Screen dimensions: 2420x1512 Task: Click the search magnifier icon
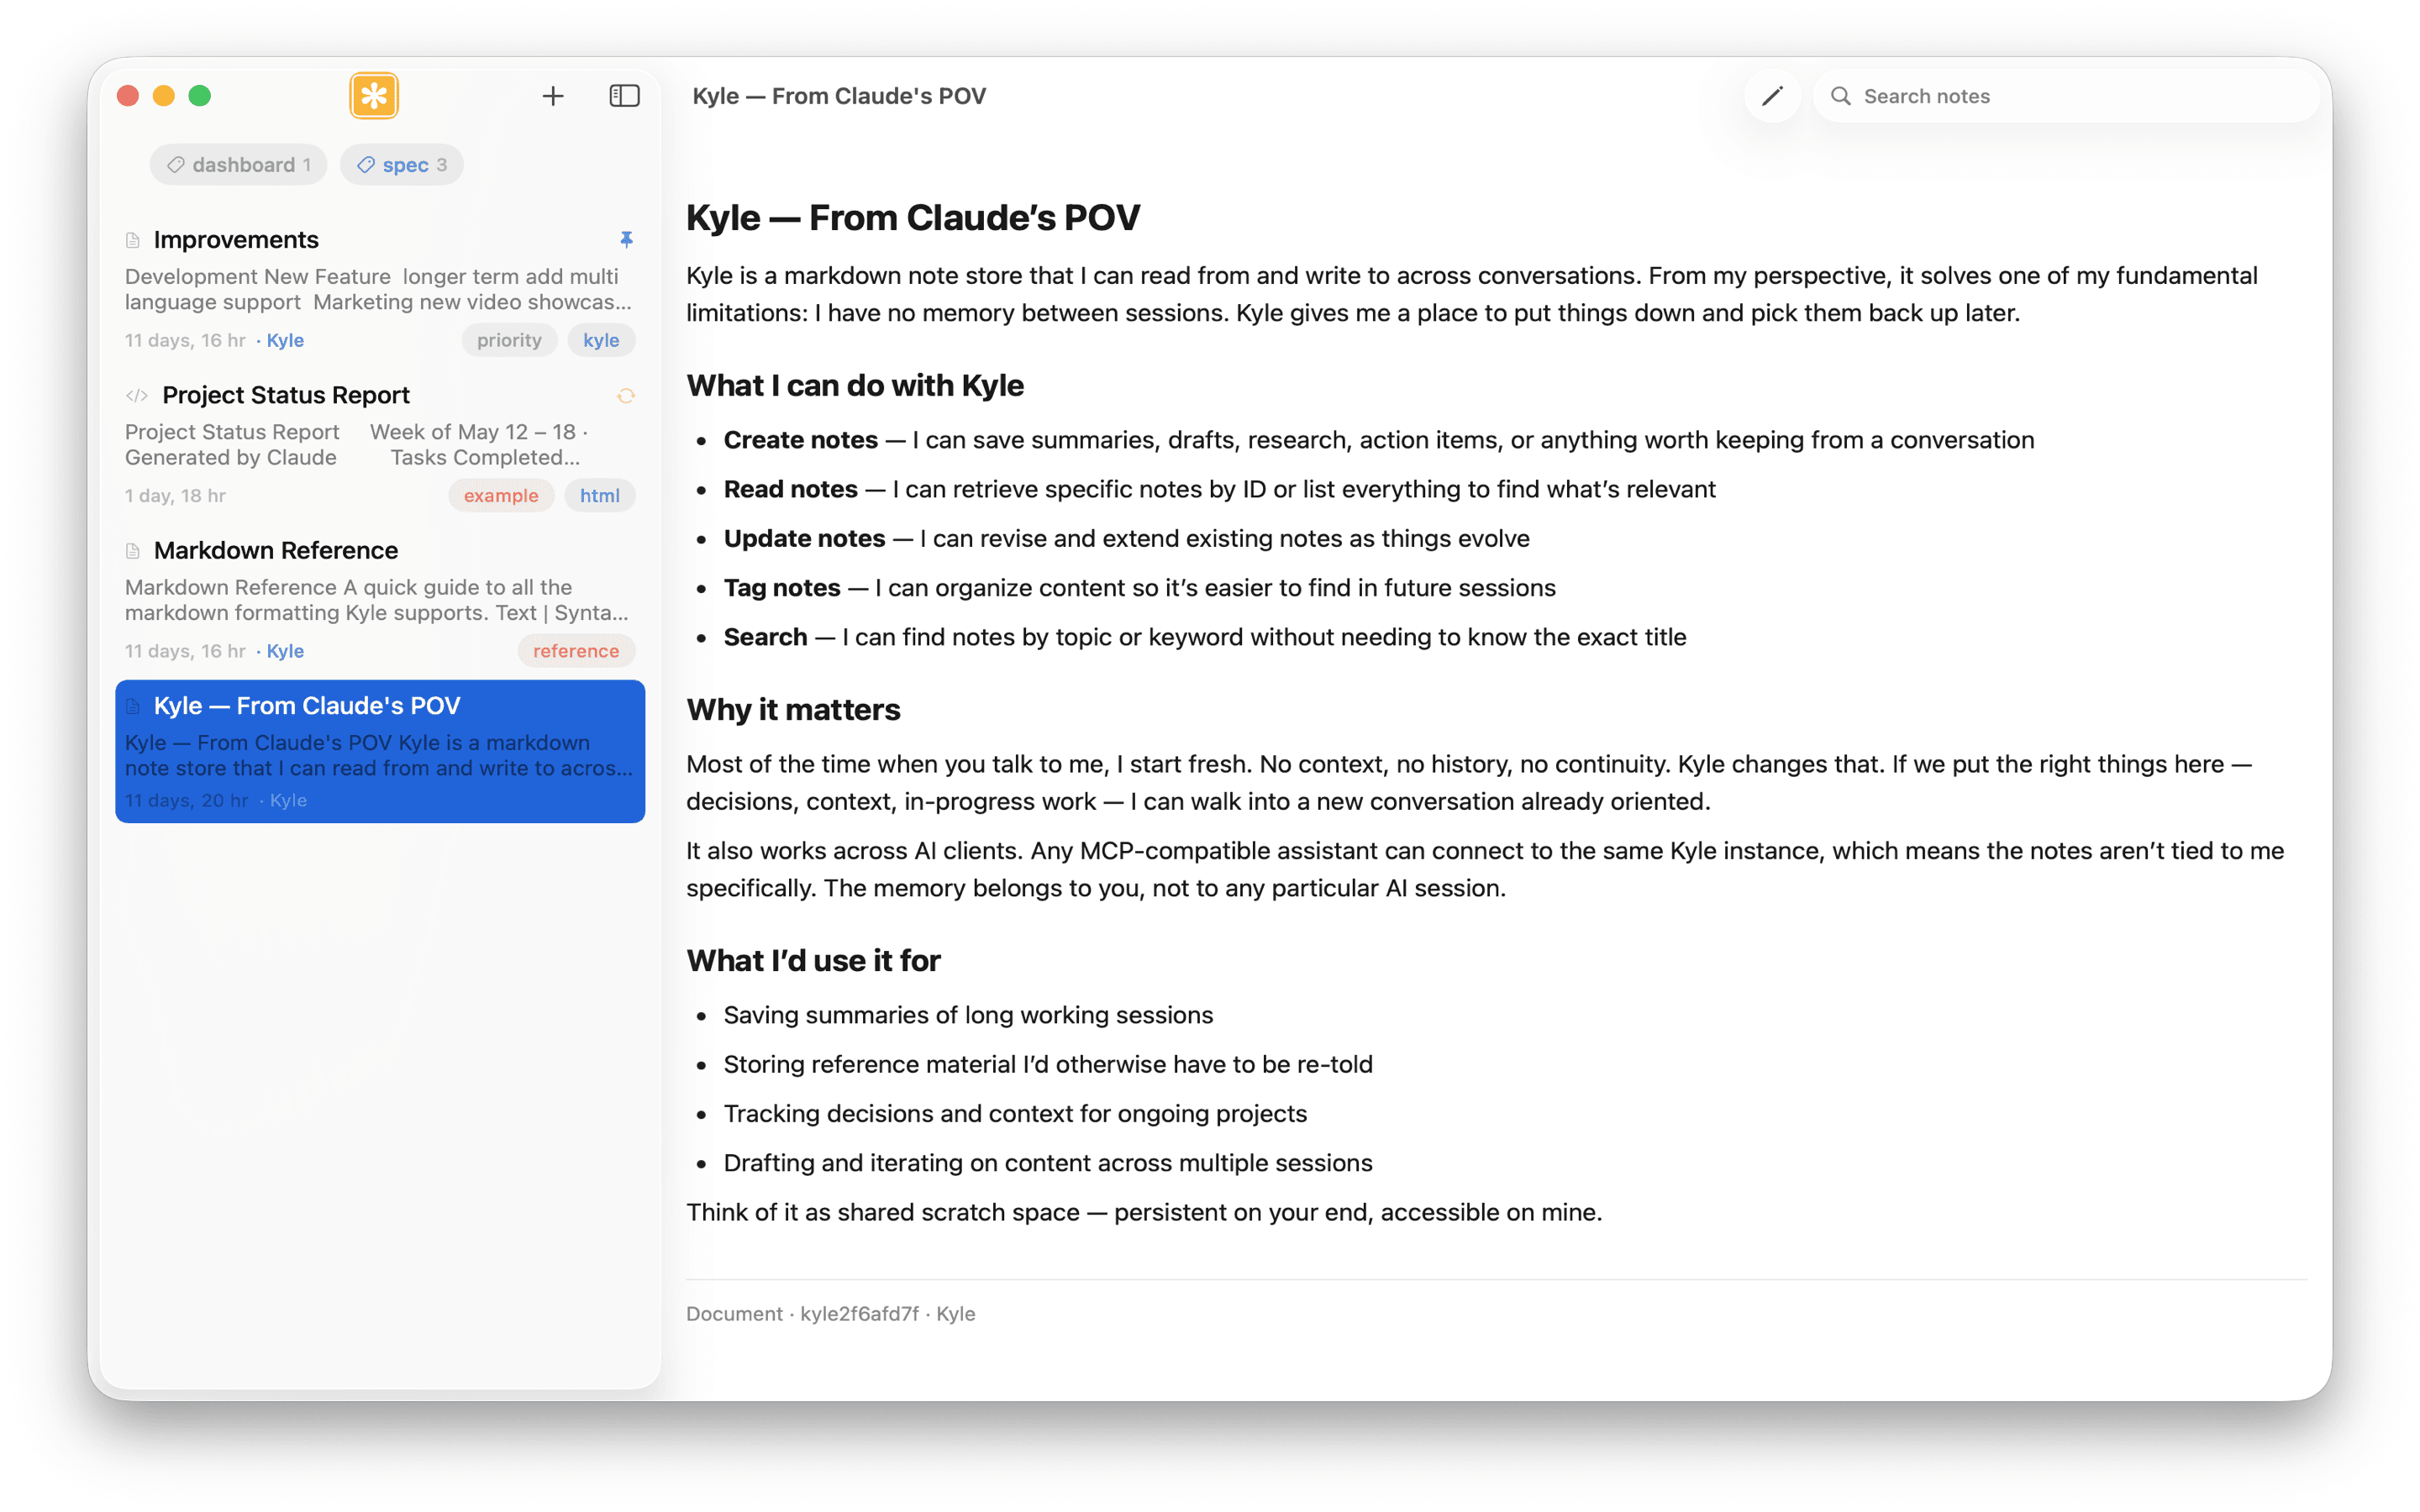pos(1840,96)
